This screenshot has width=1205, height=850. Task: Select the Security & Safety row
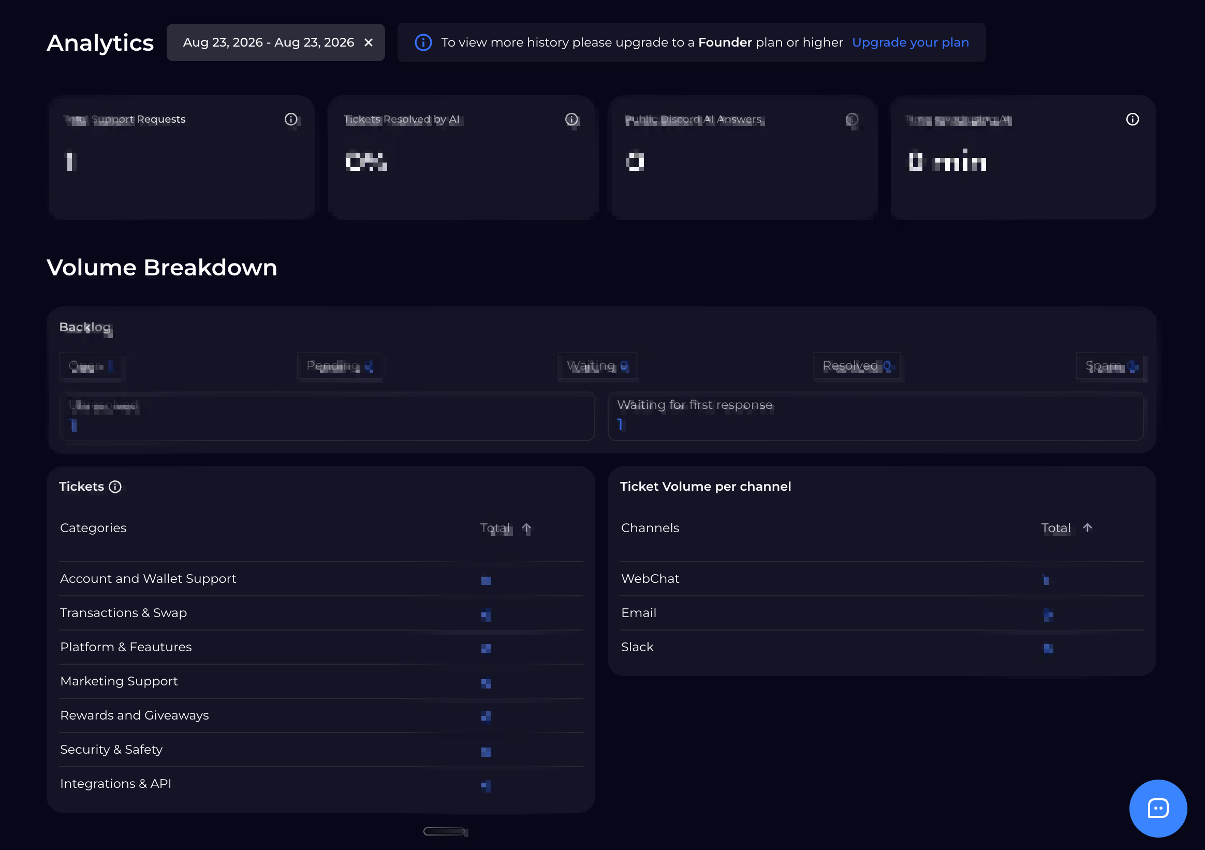point(321,749)
